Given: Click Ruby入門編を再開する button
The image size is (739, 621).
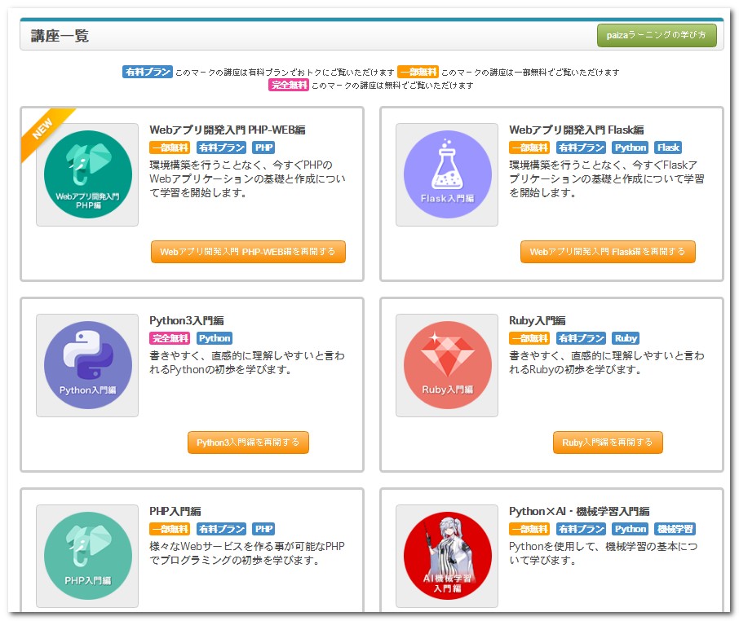Looking at the screenshot, I should (x=608, y=443).
